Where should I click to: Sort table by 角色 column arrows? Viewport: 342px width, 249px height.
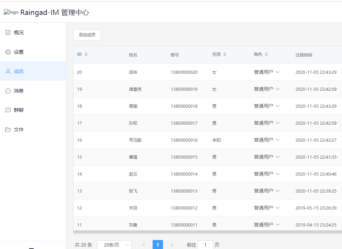(x=266, y=54)
